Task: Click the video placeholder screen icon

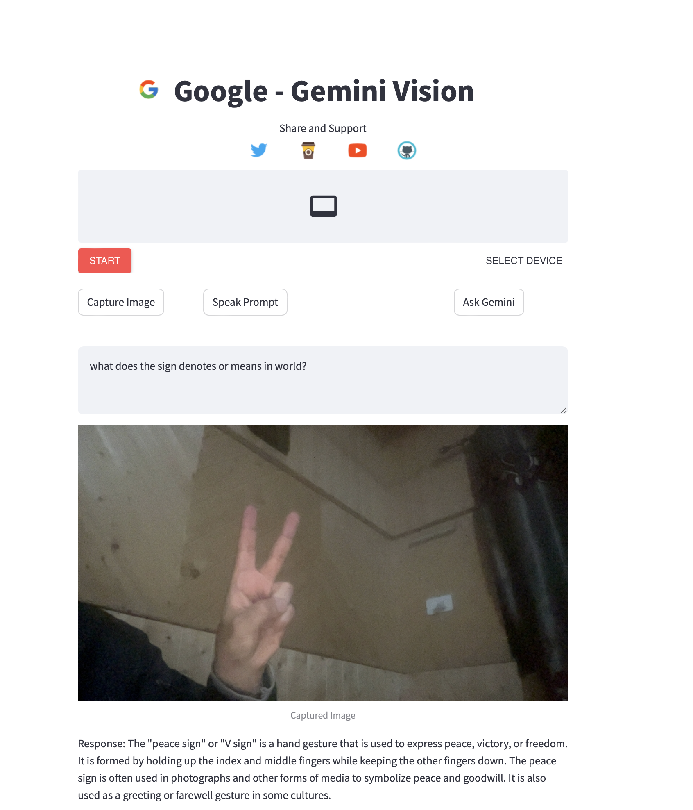Action: coord(324,206)
